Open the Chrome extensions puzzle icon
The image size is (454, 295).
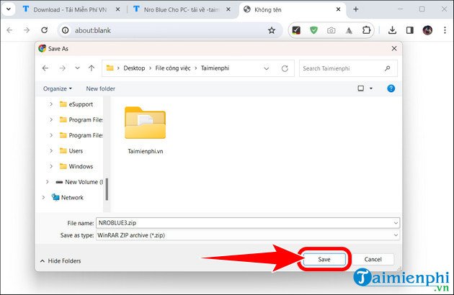[368, 30]
